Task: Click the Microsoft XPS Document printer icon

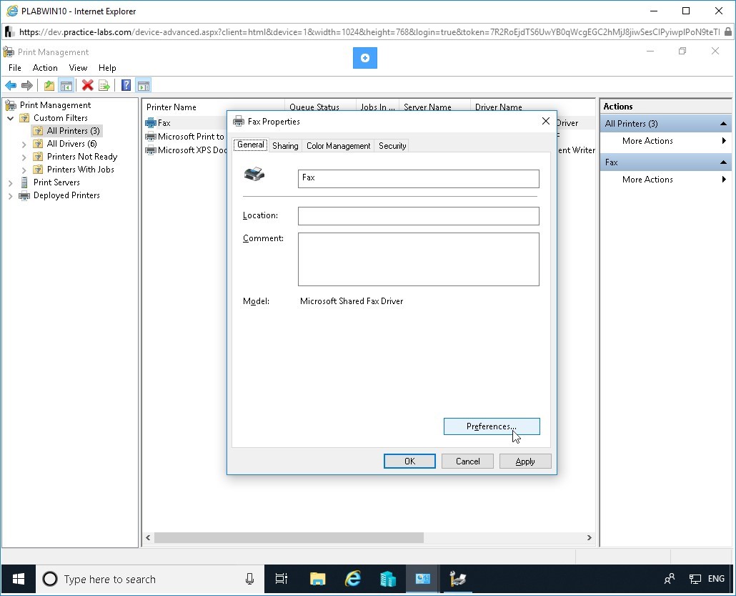Action: pos(151,150)
